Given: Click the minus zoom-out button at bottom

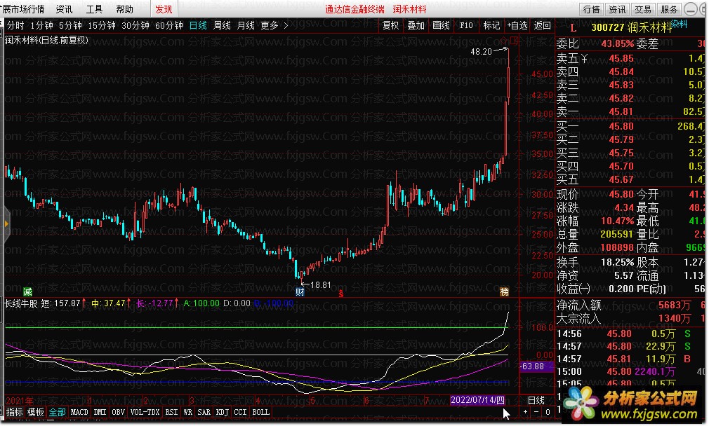Looking at the screenshot, I should coord(536,411).
